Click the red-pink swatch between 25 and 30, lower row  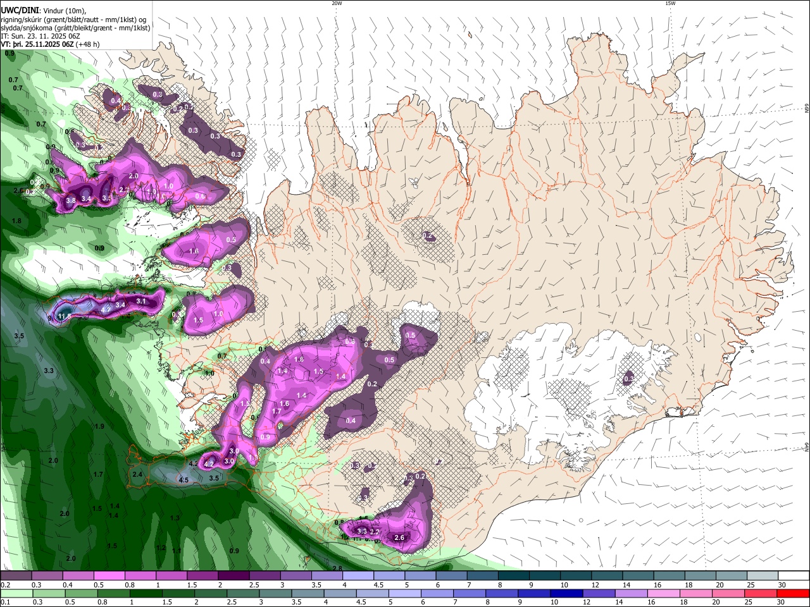coord(761,594)
